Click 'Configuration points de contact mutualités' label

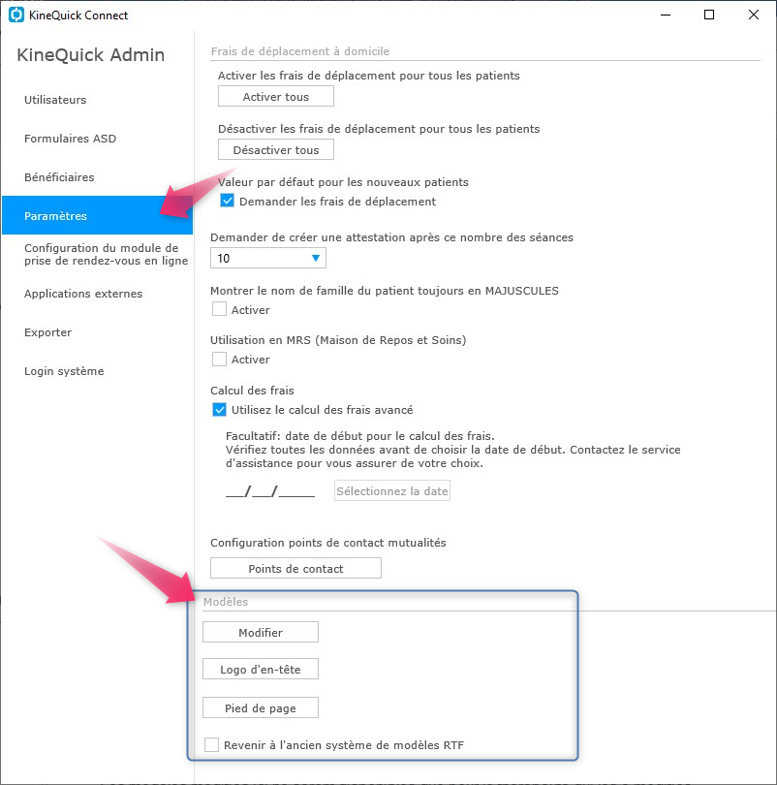[328, 543]
